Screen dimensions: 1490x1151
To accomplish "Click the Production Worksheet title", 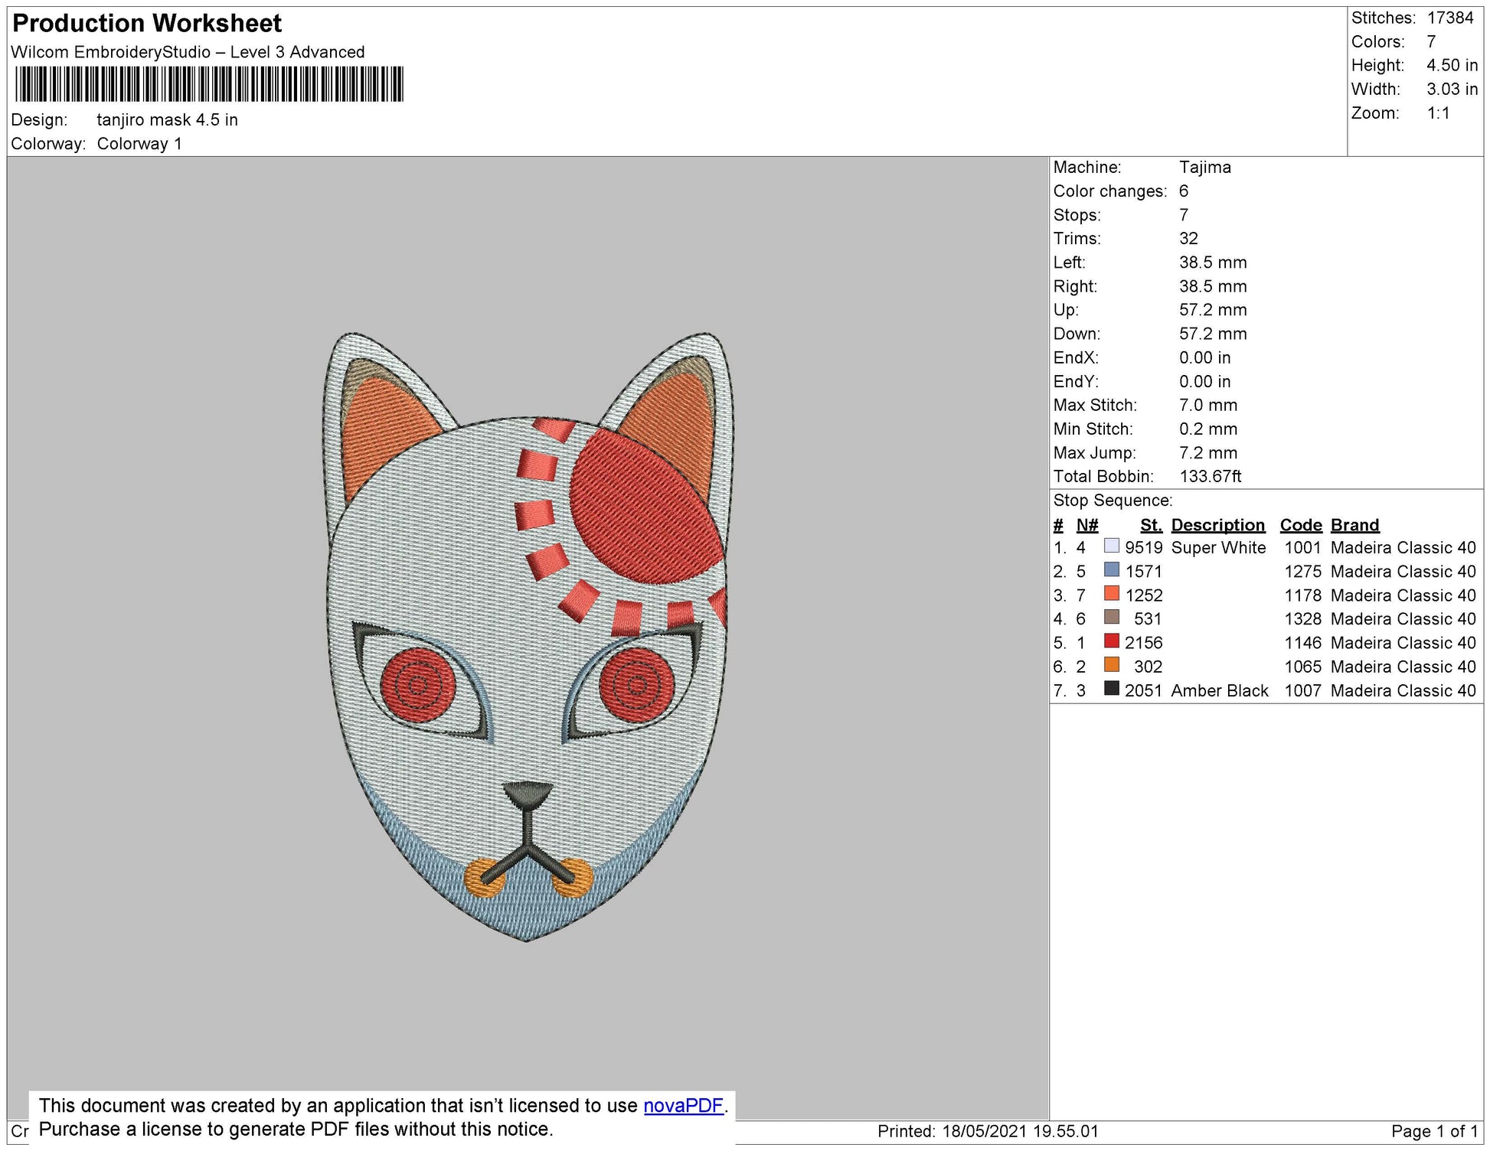I will tap(145, 24).
